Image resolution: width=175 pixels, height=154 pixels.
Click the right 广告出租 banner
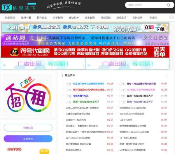[x=128, y=63]
